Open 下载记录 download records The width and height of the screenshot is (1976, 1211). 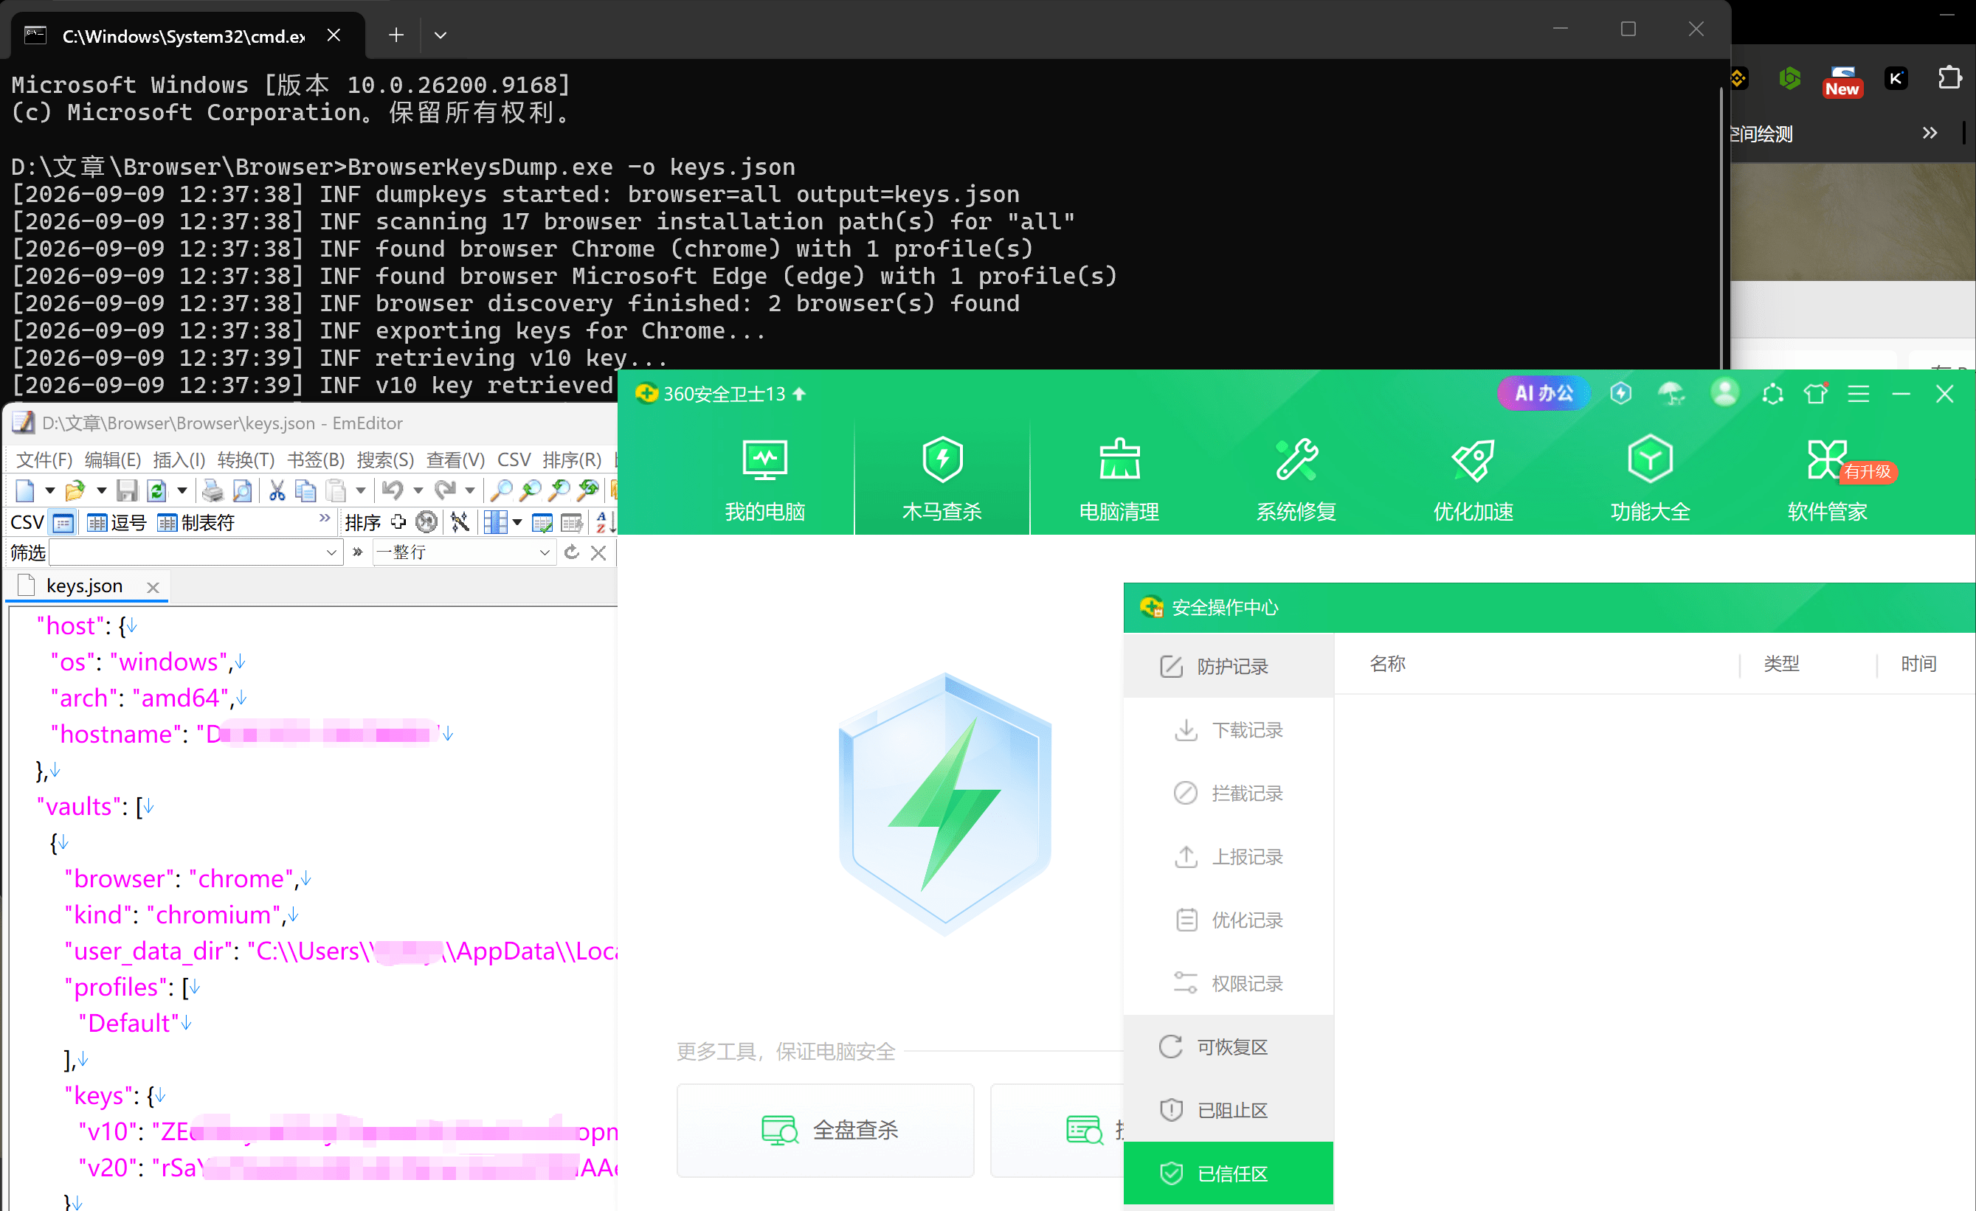coord(1228,729)
